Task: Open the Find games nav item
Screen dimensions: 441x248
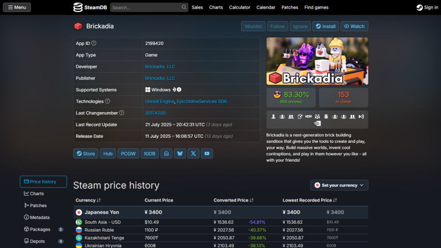Action: coord(317,7)
